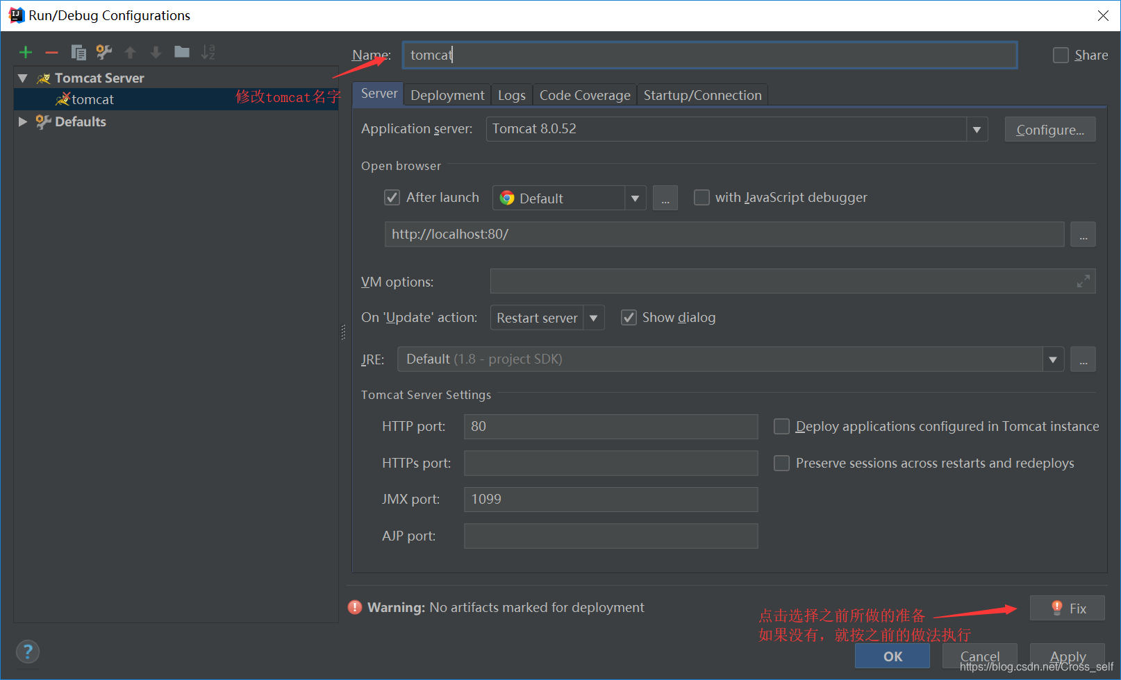
Task: Open the Default browser dropdown
Action: 635,198
